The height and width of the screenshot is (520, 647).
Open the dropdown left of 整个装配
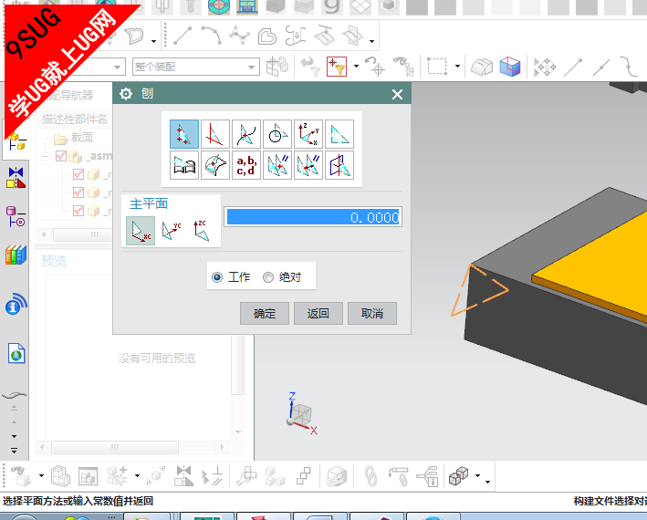[x=118, y=67]
